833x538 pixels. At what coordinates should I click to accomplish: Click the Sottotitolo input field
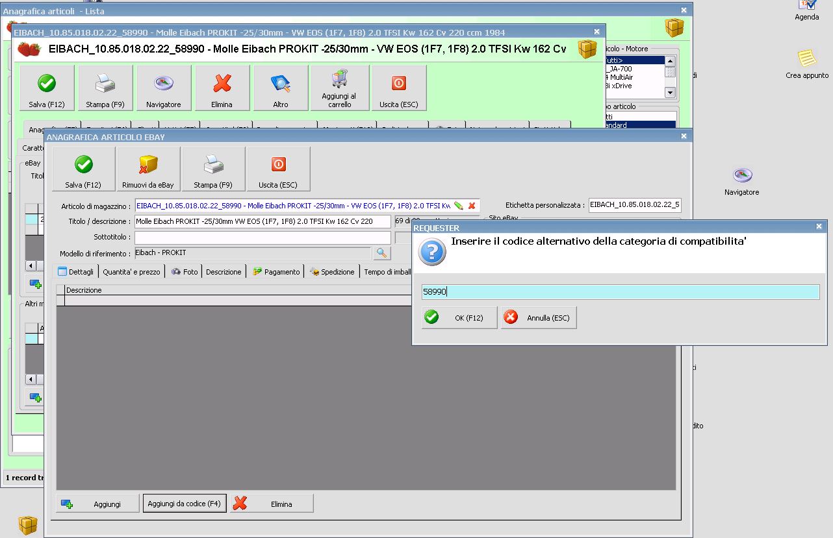263,238
